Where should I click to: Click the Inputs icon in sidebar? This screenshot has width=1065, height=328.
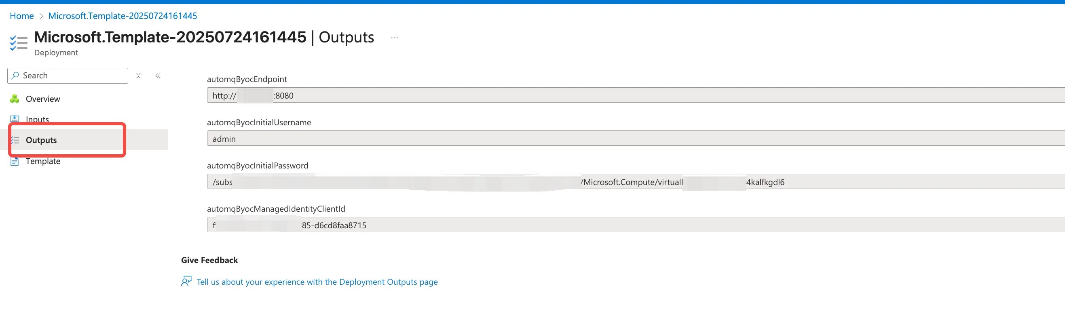pyautogui.click(x=15, y=119)
